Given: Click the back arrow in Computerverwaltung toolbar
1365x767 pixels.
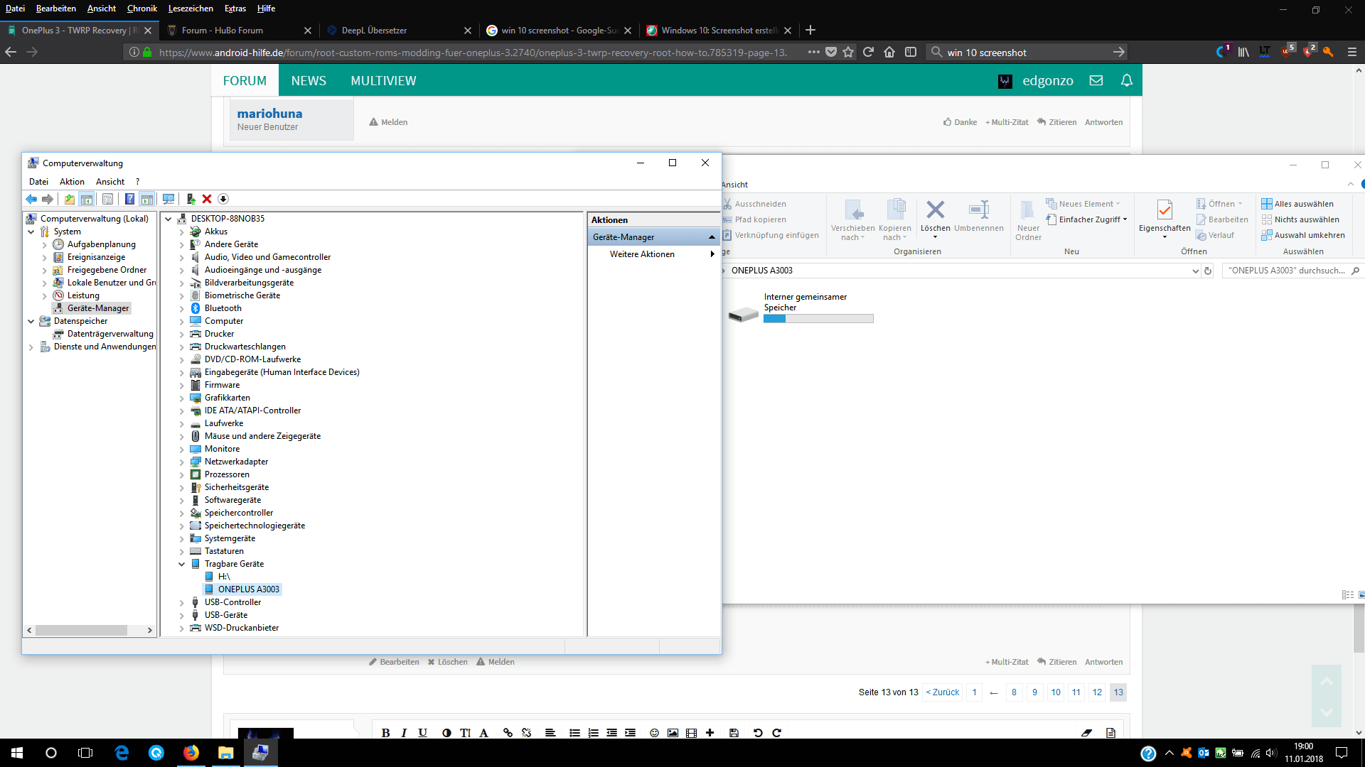Looking at the screenshot, I should tap(31, 200).
